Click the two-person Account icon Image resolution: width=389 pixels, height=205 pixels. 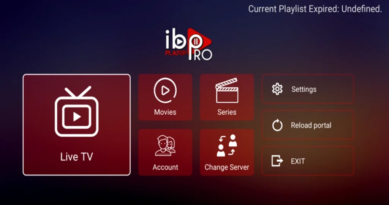(x=165, y=146)
